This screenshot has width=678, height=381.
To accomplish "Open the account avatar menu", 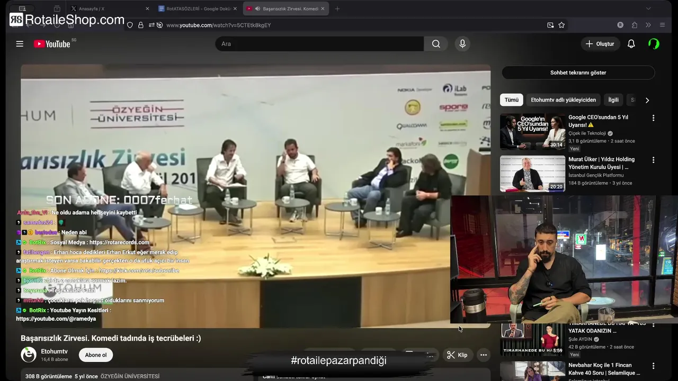I will (x=654, y=44).
